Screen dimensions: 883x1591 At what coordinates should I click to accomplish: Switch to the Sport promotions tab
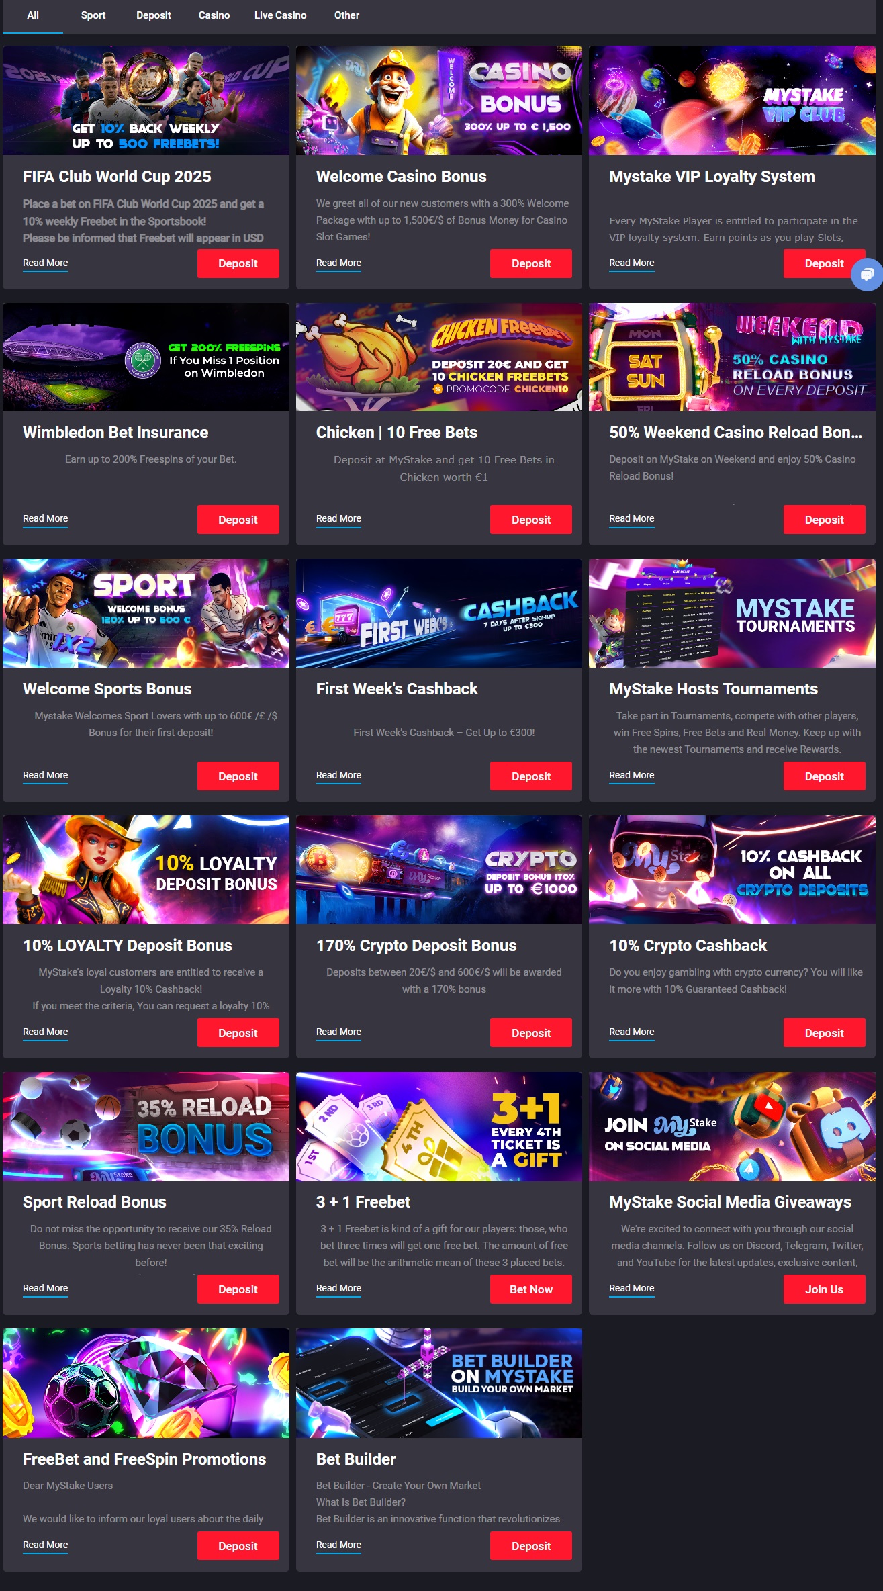[x=93, y=15]
